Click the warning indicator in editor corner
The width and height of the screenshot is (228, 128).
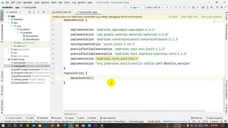(x=215, y=21)
